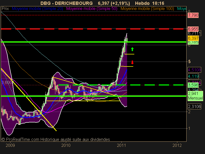Select 'Moyenne mobile (Simple 100)' legend entry
Screen dimensions: 205x154
coord(147,9)
